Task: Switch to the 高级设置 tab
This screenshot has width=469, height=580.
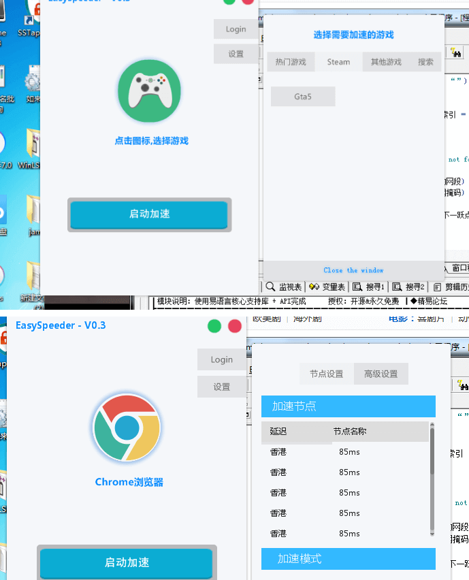Action: tap(381, 374)
